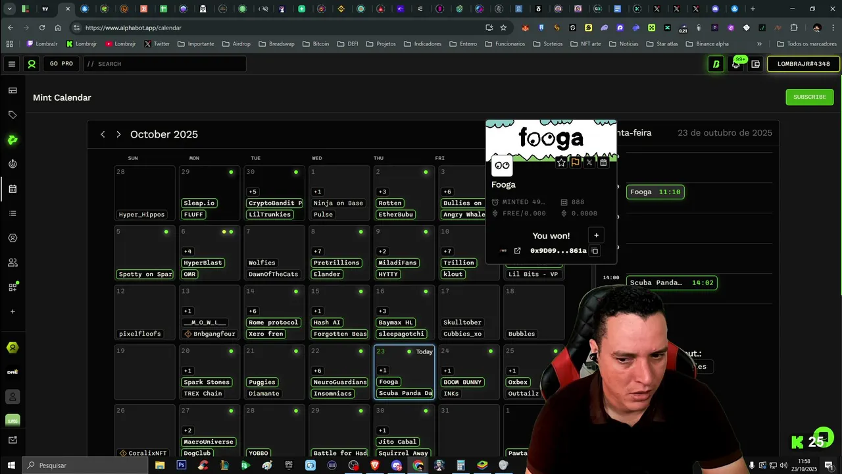Screen dimensions: 842x474
Task: Focus the SEARCH input field
Action: coord(164,64)
